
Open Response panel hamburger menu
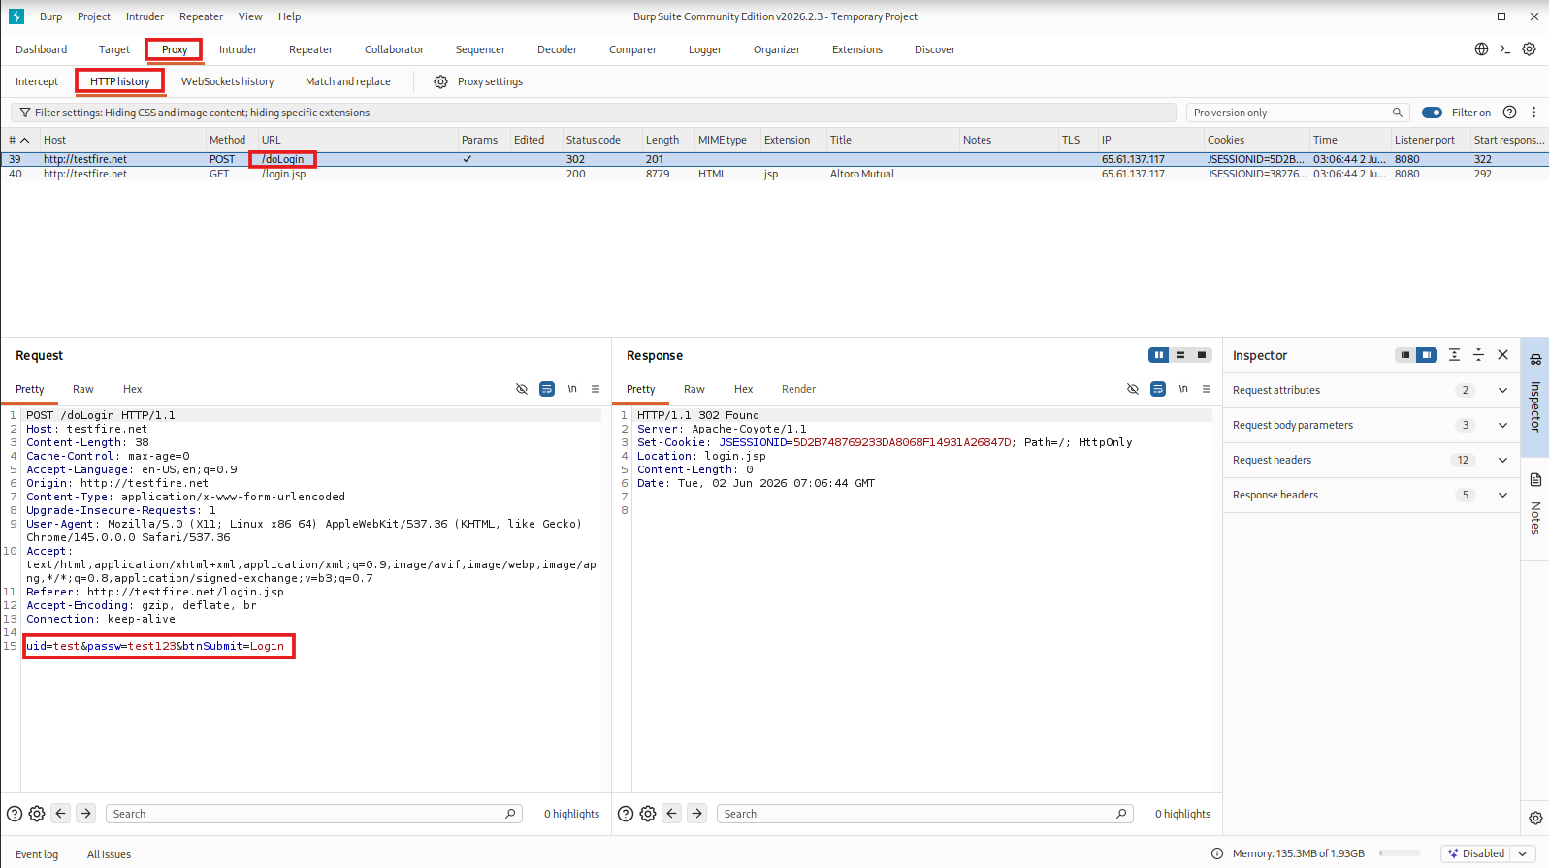pyautogui.click(x=1207, y=389)
